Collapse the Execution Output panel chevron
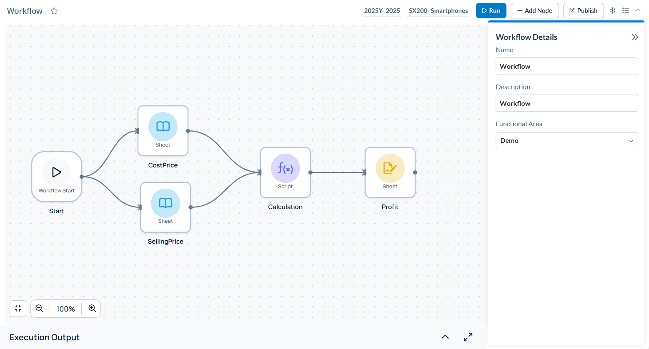The image size is (649, 349). click(445, 337)
